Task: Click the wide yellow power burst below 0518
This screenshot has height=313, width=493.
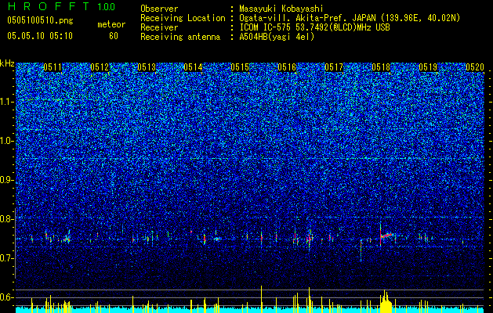Action: [386, 301]
